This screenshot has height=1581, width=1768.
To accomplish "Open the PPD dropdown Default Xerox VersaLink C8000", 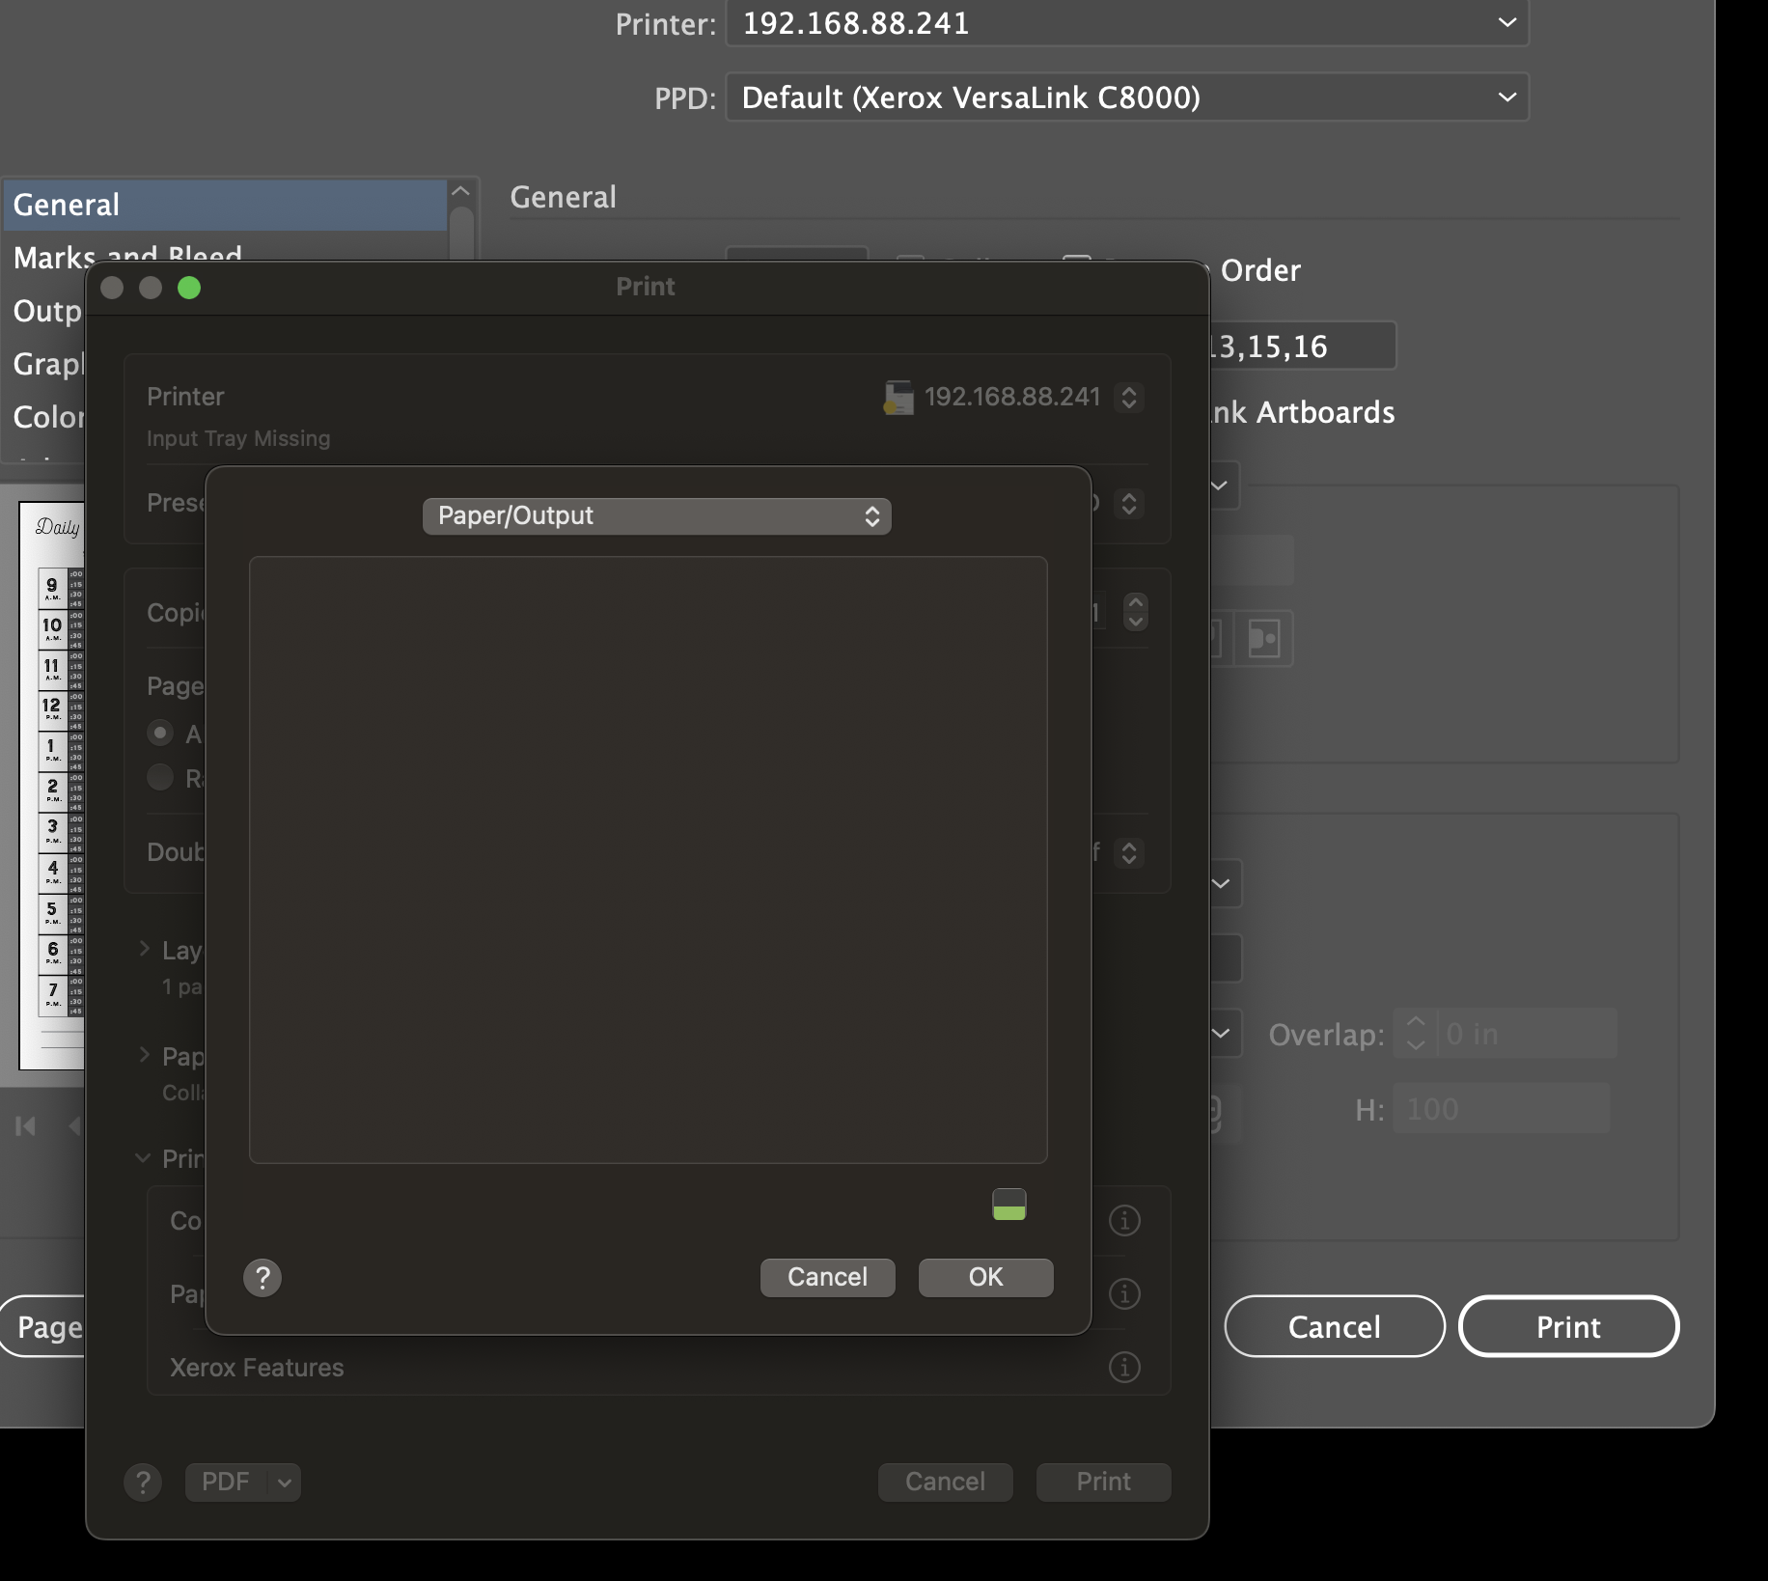I will coord(1127,97).
